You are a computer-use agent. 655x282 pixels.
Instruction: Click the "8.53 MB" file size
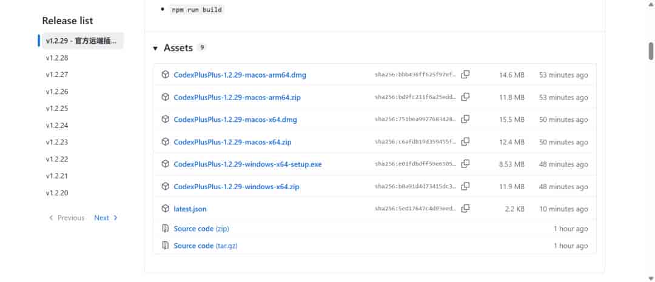(512, 164)
